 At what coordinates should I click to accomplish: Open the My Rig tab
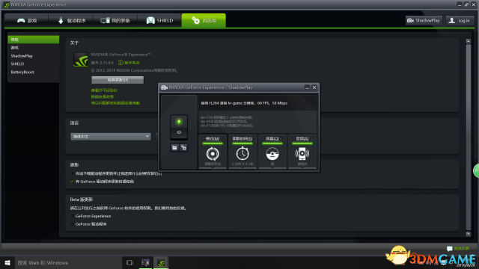click(x=115, y=20)
